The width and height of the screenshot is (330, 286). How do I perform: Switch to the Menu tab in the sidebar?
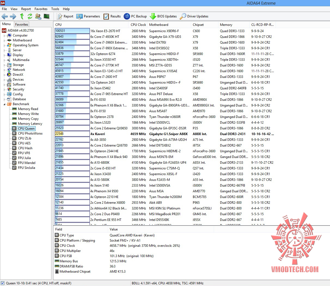pos(7,24)
